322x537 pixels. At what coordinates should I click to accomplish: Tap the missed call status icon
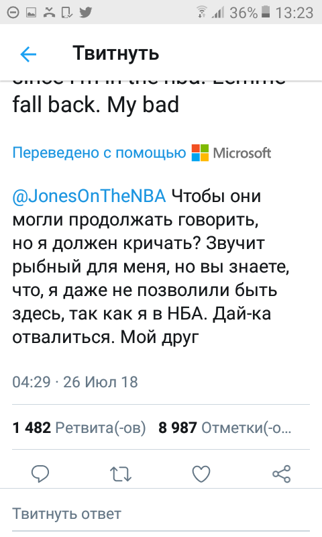click(x=49, y=13)
